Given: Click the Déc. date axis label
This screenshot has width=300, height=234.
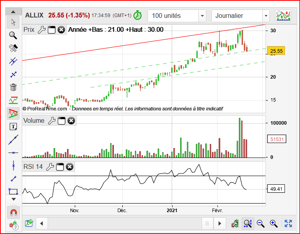Looking at the screenshot, I should [x=122, y=211].
